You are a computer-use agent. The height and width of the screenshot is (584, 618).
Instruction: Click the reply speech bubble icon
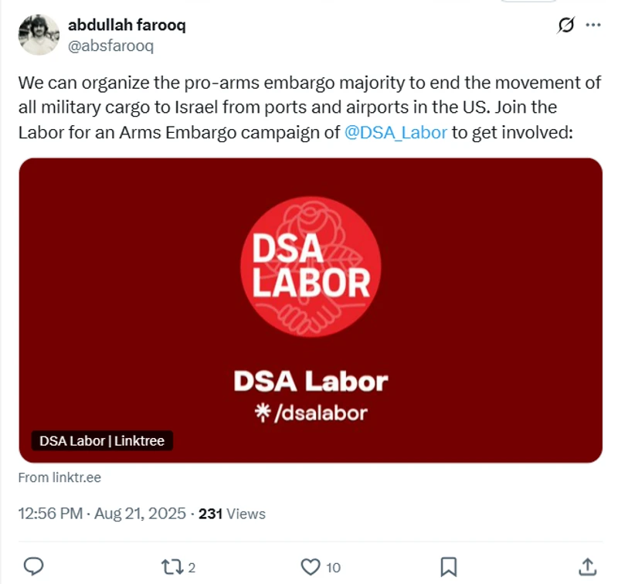[x=33, y=566]
